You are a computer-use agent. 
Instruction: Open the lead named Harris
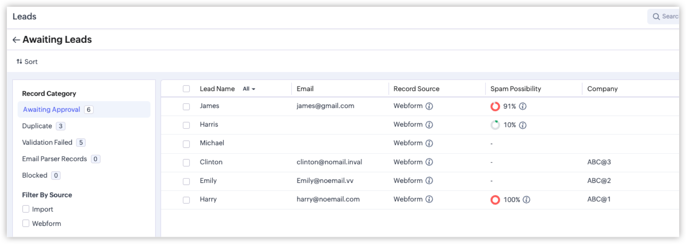209,124
